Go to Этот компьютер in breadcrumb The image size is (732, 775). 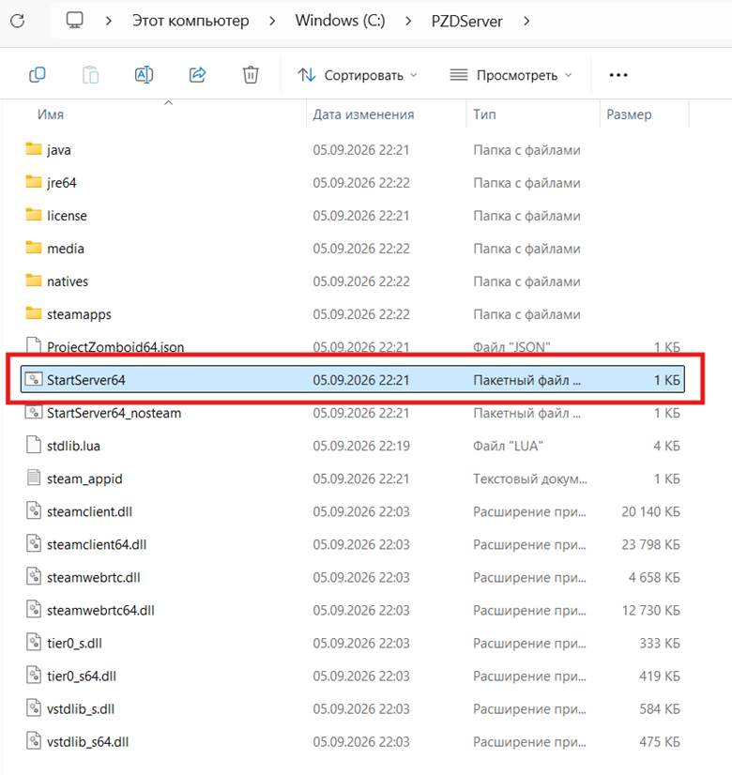point(191,21)
